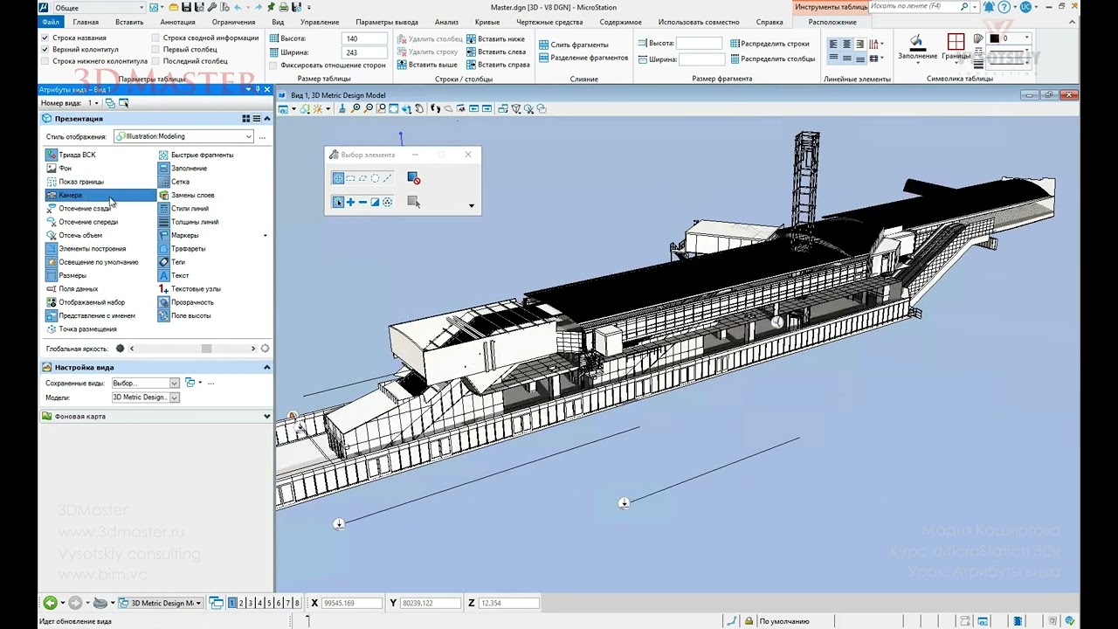Click Распределить строки button
This screenshot has height=629, width=1118.
click(769, 44)
